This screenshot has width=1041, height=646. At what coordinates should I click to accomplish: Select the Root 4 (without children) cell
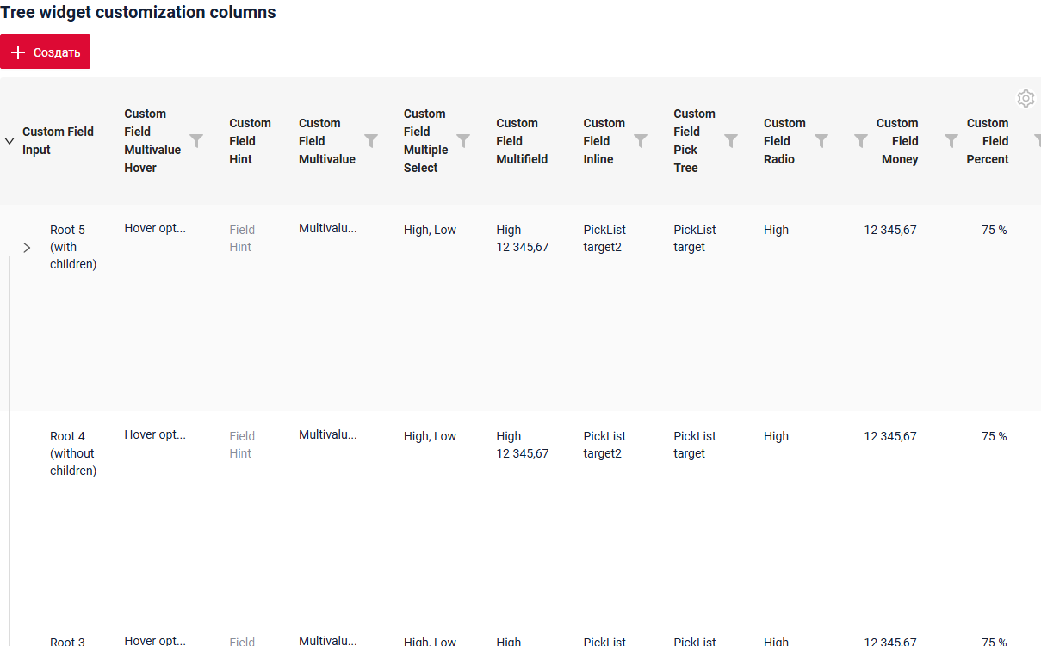[73, 453]
